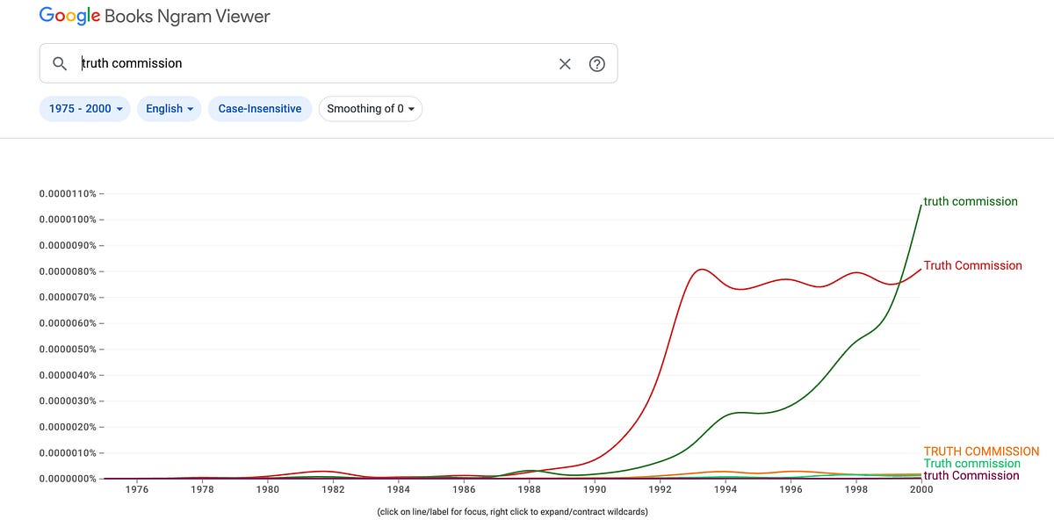Click the 'Books Ngram Viewer' title text
This screenshot has height=527, width=1054.
click(x=186, y=15)
